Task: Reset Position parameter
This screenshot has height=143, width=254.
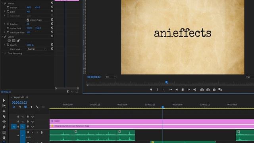Action: pyautogui.click(x=52, y=7)
